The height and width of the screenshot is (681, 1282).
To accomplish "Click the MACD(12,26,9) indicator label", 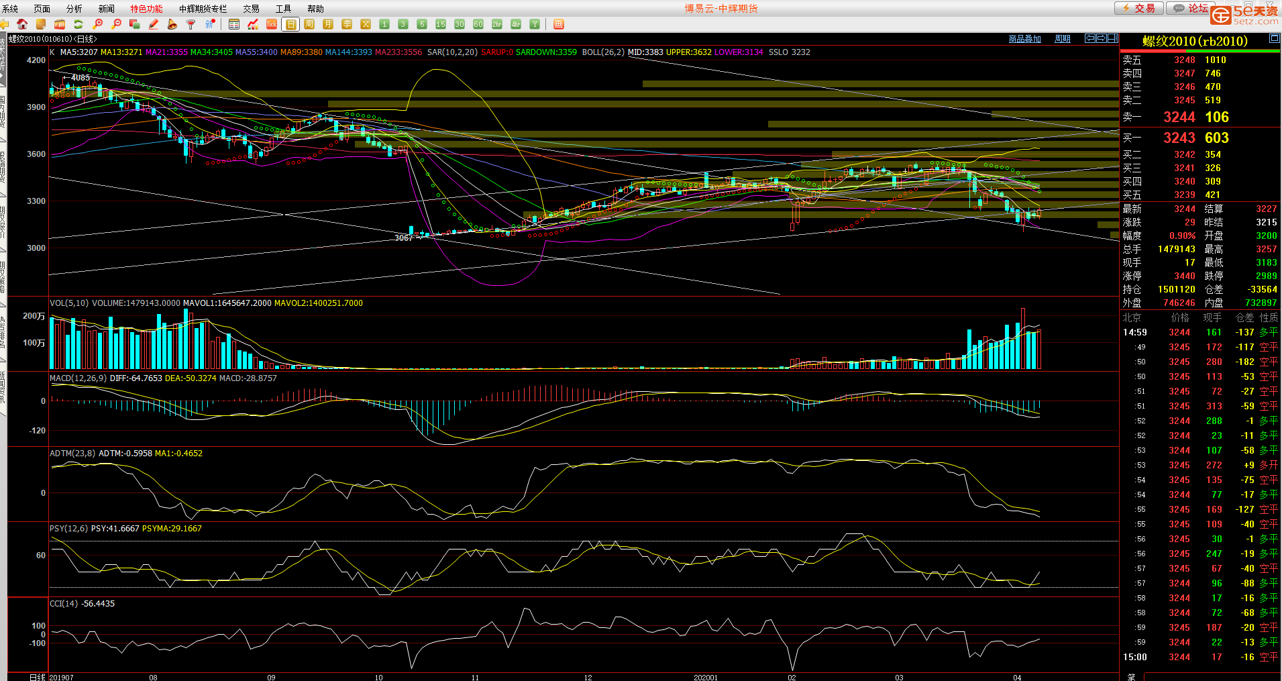I will [x=78, y=378].
